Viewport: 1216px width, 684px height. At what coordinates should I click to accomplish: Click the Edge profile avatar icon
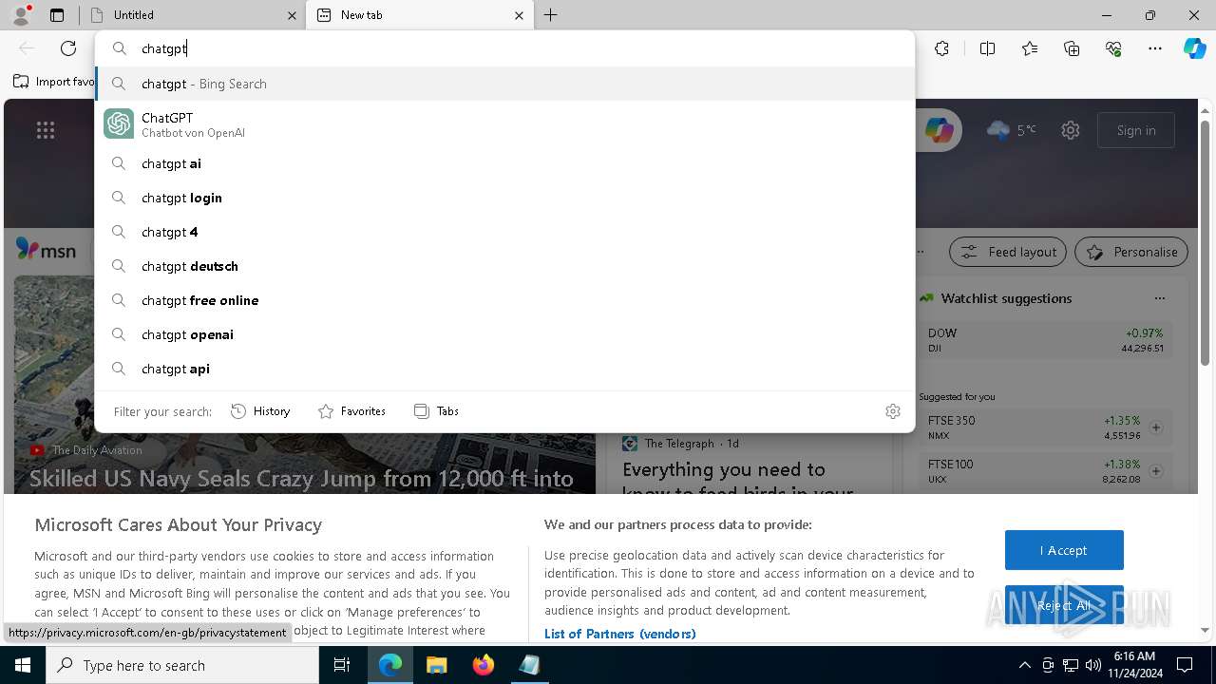21,15
